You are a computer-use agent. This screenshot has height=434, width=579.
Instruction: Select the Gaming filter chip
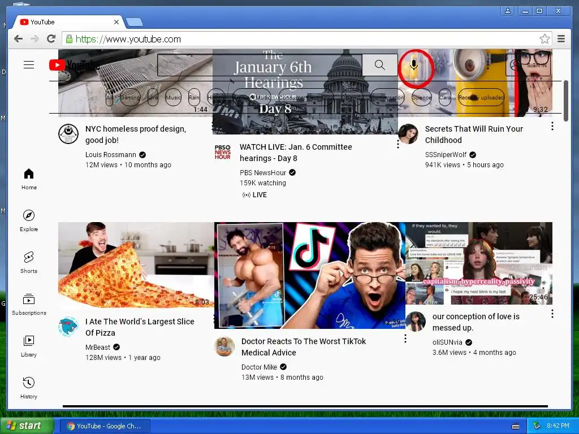tap(130, 97)
